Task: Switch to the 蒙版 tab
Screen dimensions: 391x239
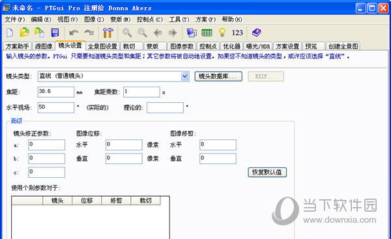Action: tap(154, 46)
